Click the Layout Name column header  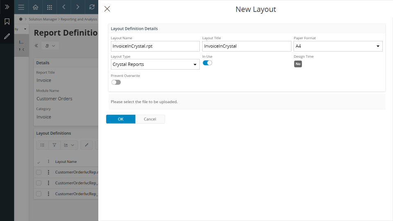pos(66,162)
